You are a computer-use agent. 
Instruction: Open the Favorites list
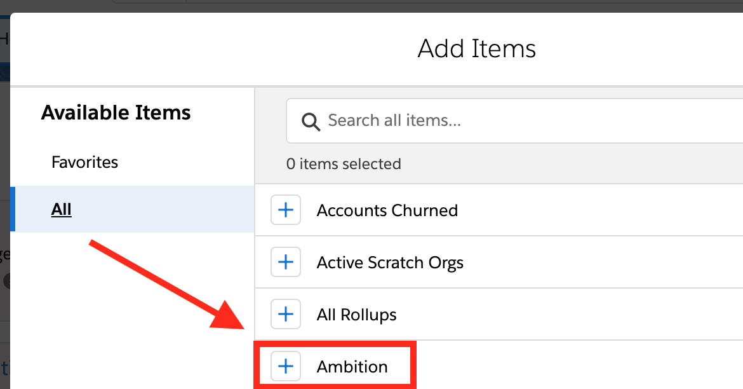point(85,162)
